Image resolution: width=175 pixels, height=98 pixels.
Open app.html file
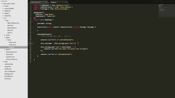point(10,25)
